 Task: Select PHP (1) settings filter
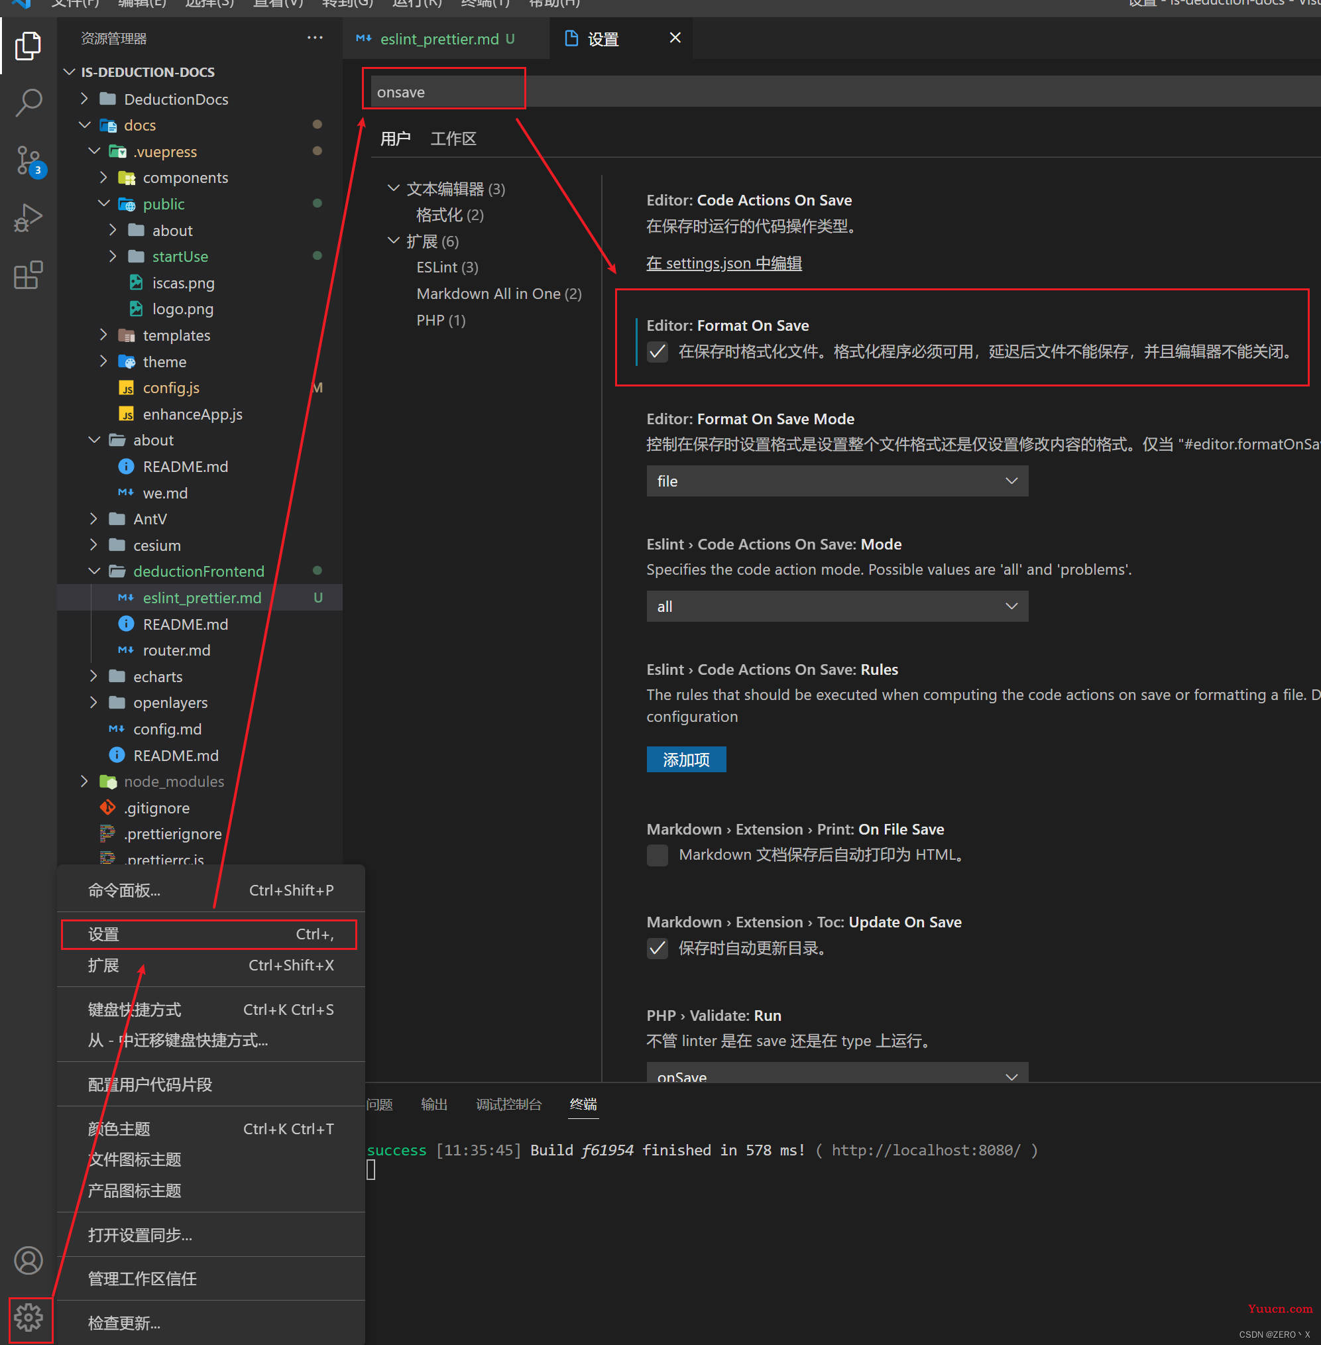[x=441, y=320]
